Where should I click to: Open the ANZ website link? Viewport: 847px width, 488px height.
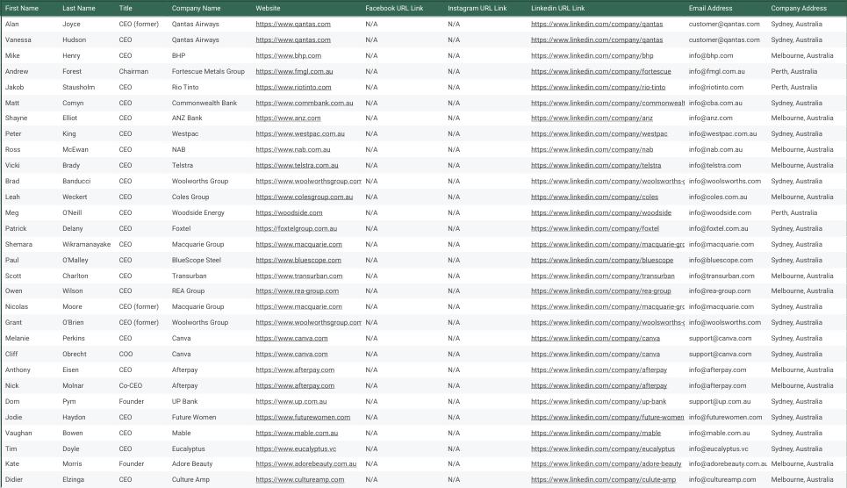click(x=288, y=118)
